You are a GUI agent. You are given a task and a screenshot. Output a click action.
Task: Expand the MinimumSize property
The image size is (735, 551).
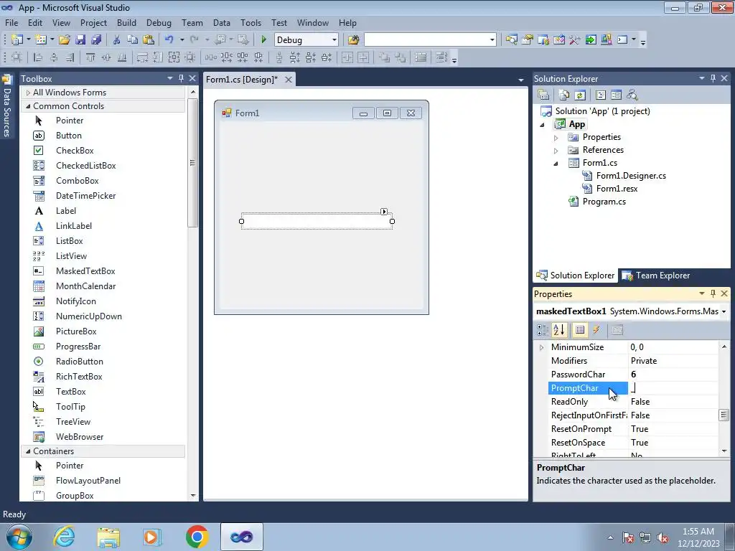click(542, 347)
